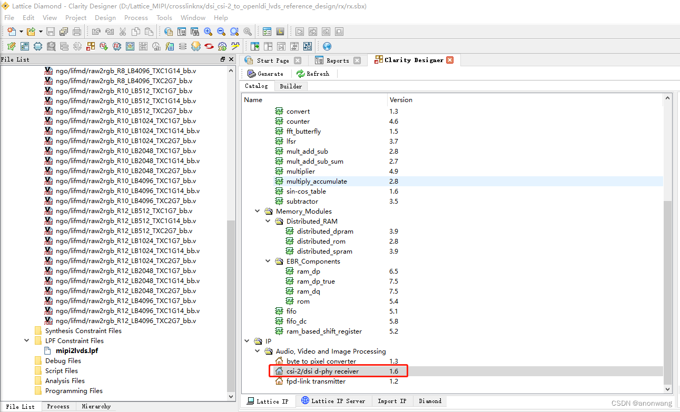Collapse the Memory_Modules folder
The width and height of the screenshot is (680, 412).
pyautogui.click(x=258, y=212)
